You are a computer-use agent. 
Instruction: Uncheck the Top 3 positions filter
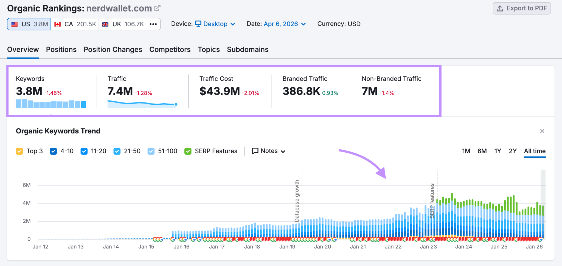coord(19,151)
